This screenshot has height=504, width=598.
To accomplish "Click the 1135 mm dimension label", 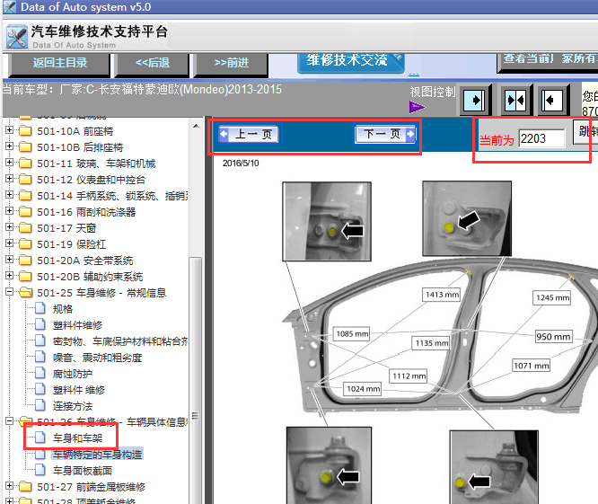I will point(431,342).
